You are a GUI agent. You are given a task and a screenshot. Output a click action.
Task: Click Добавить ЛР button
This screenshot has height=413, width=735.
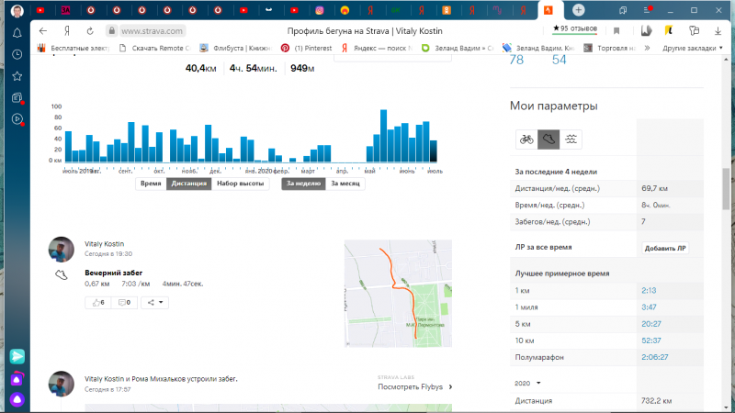665,248
